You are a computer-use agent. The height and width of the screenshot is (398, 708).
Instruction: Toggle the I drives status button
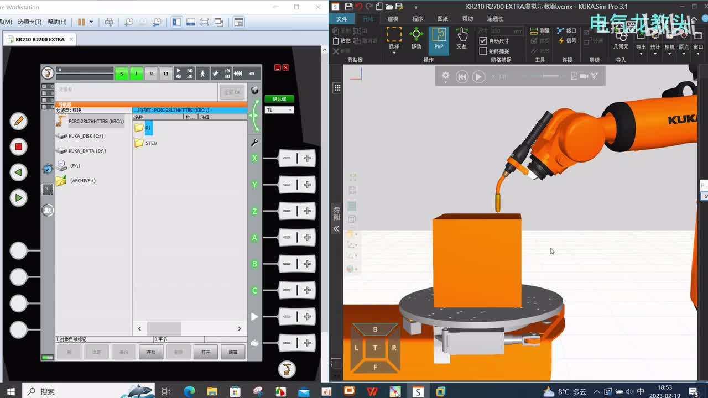136,74
